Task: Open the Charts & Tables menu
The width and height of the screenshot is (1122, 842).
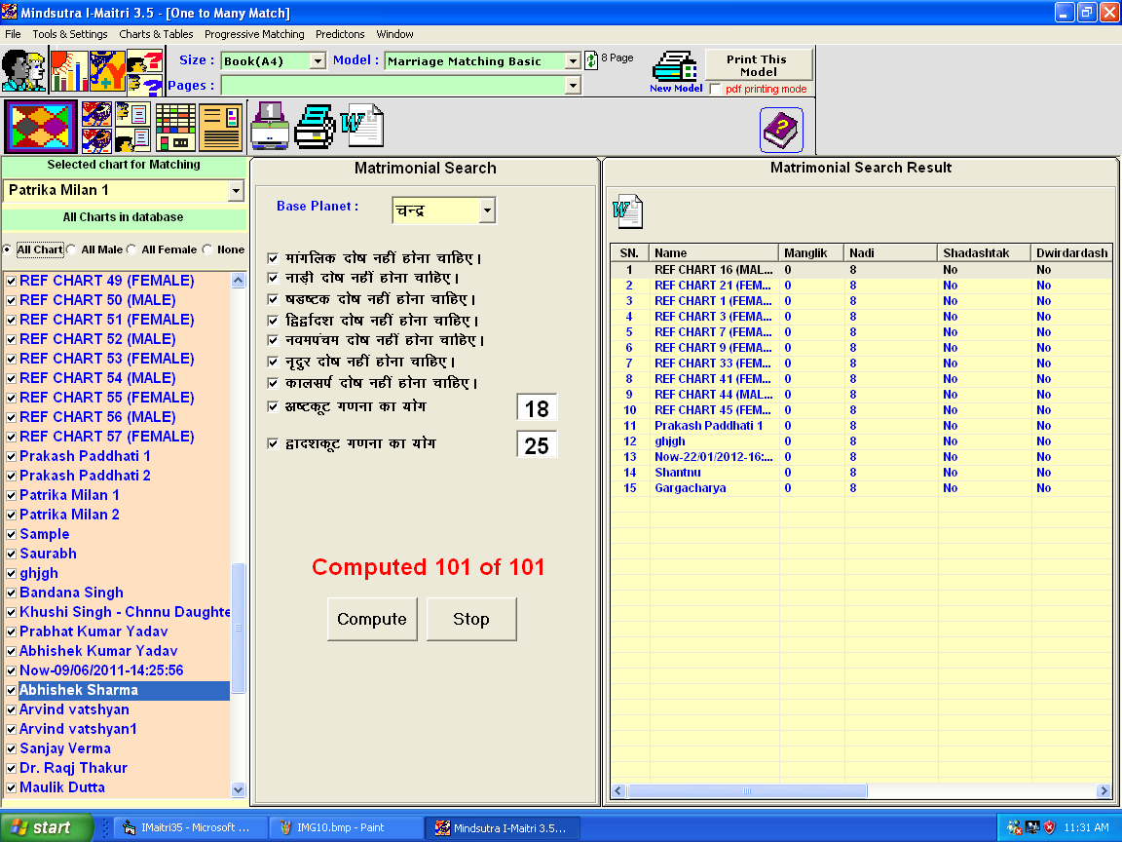Action: coord(156,34)
